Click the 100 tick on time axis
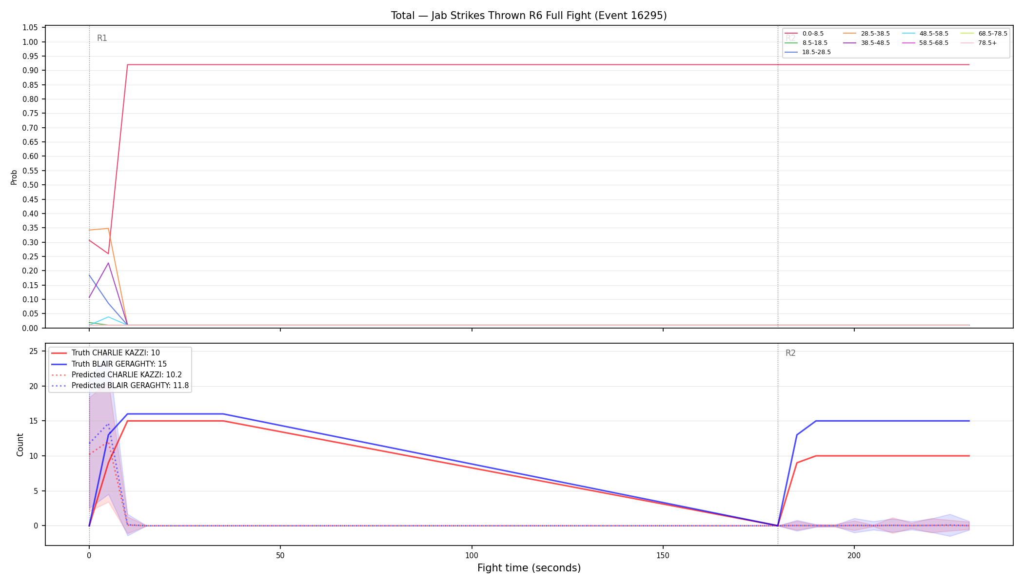Image resolution: width=1024 pixels, height=585 pixels. [x=472, y=555]
